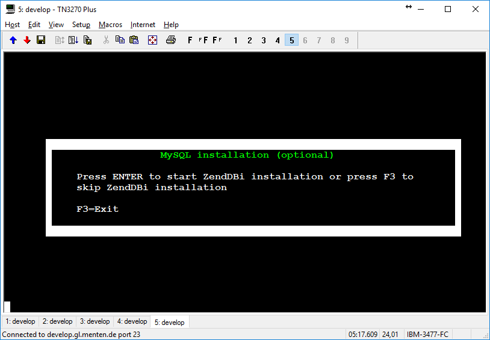Select active session 5 toolbar button
Screen dimensions: 490x340
coord(291,40)
